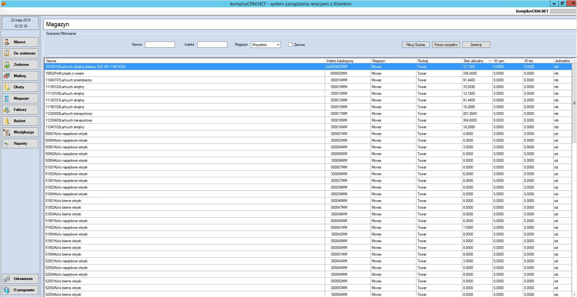Select row 11220400Łańcuch transportowy
The width and height of the screenshot is (577, 297).
(308, 114)
